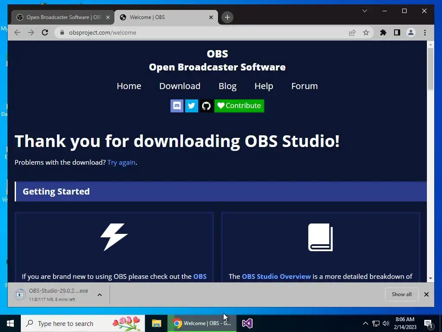The width and height of the screenshot is (442, 332).
Task: Click the network tray icon
Action: click(376, 323)
